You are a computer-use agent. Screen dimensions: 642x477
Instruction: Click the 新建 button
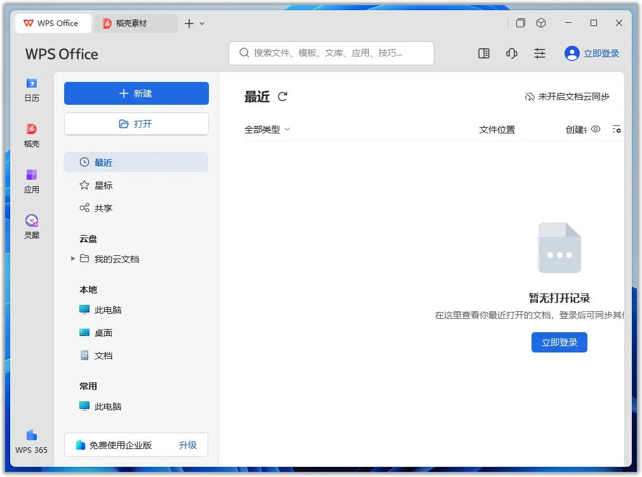pyautogui.click(x=137, y=93)
